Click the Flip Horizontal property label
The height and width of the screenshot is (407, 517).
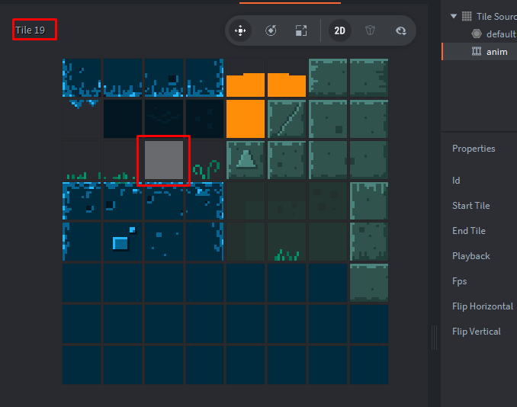point(482,306)
